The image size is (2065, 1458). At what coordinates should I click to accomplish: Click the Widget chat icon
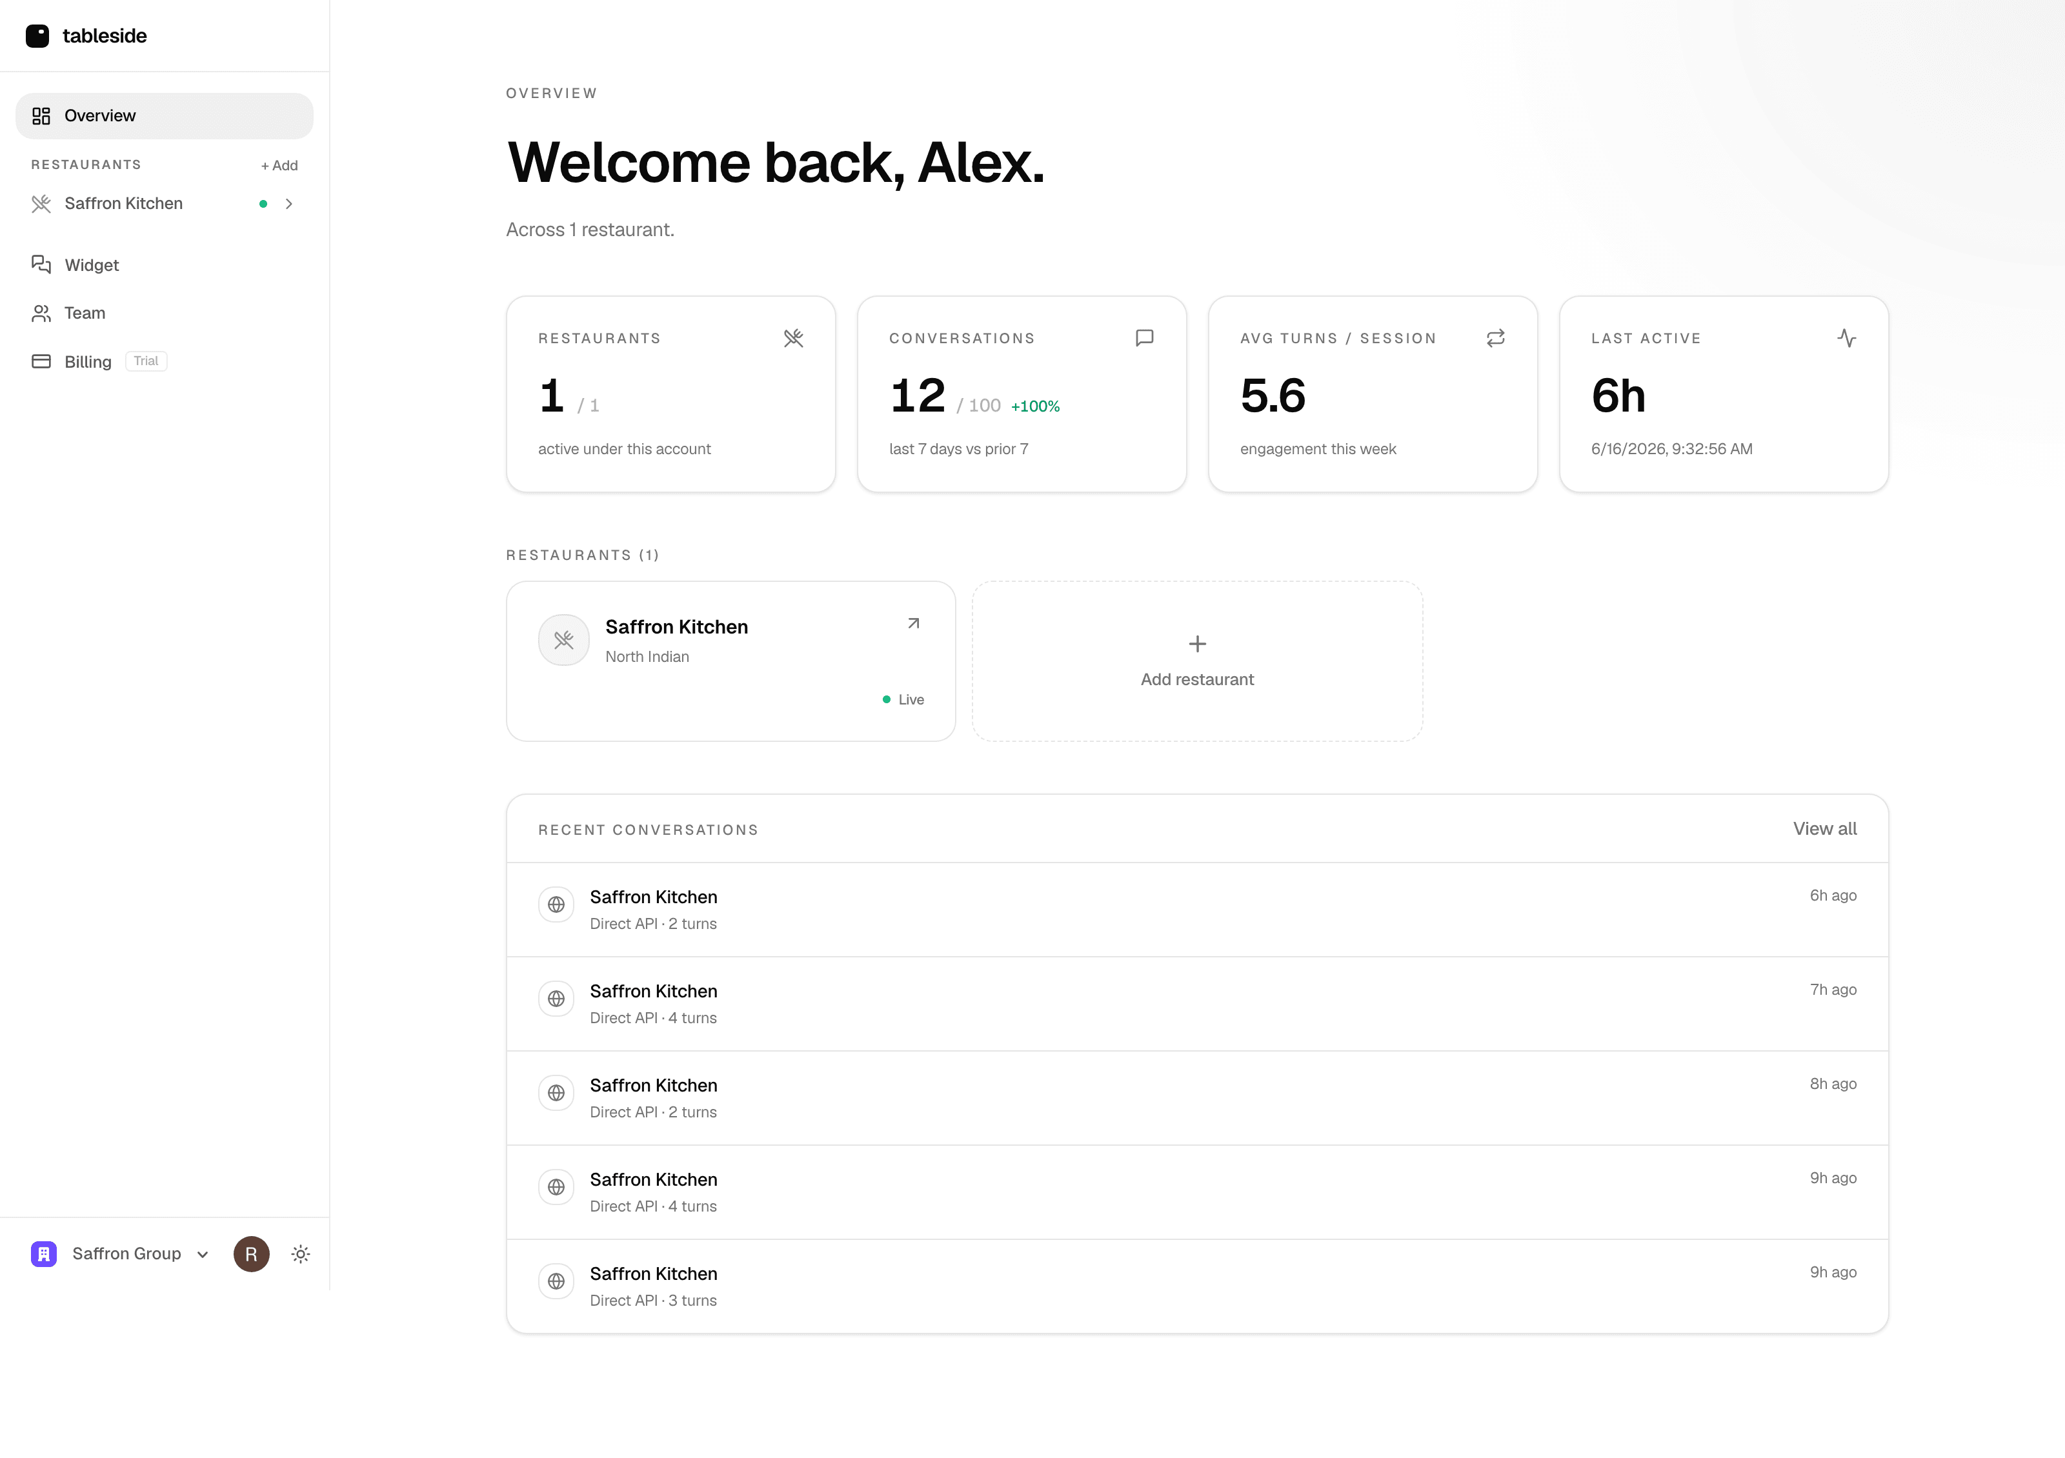click(x=41, y=265)
